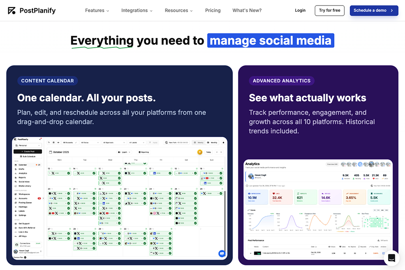Click the Accounts icon in preview sidebar
The height and width of the screenshot is (270, 405).
(x=16, y=198)
